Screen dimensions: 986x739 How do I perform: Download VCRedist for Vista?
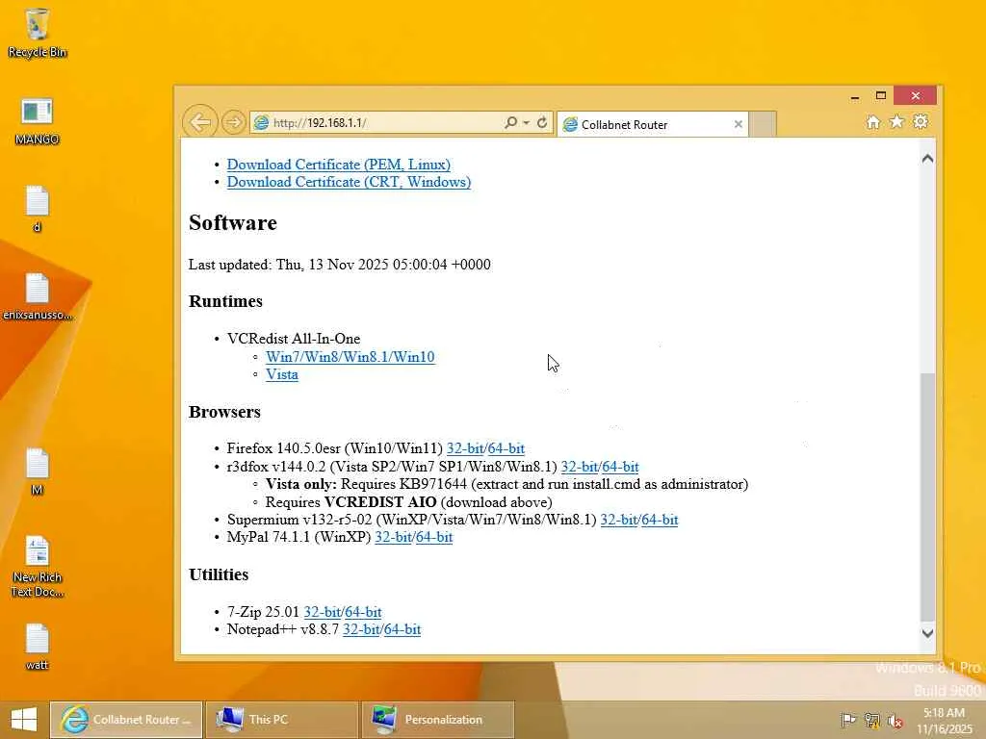(281, 374)
